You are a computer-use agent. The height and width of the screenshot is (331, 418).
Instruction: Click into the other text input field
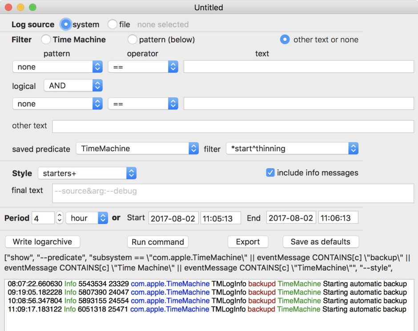click(x=233, y=126)
